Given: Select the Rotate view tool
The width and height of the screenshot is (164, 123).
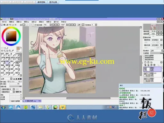Looking at the screenshot, I should (7, 51).
